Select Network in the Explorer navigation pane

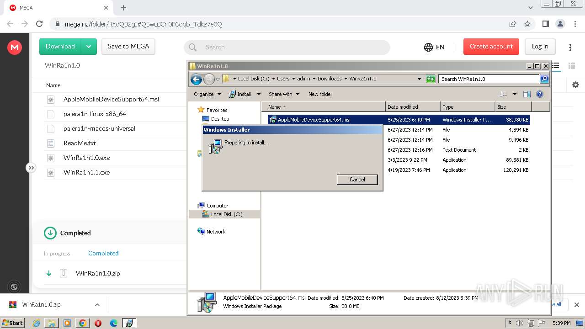pyautogui.click(x=216, y=232)
